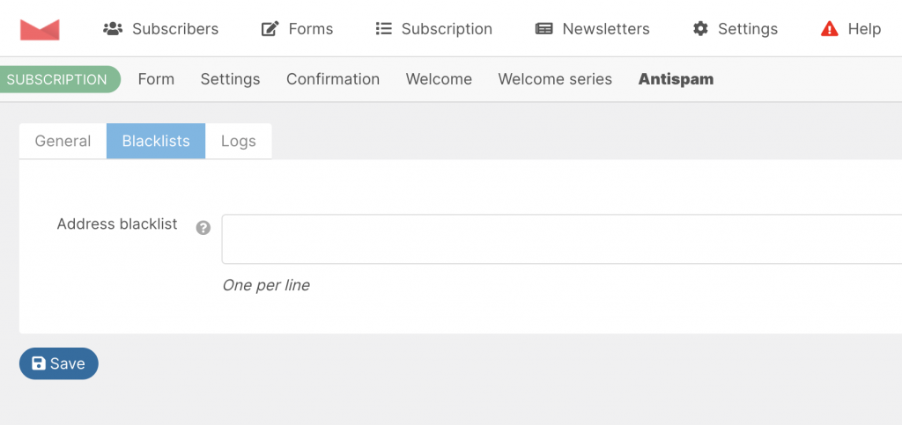This screenshot has width=902, height=425.
Task: Click the green SUBSCRIPTION badge
Action: [57, 79]
